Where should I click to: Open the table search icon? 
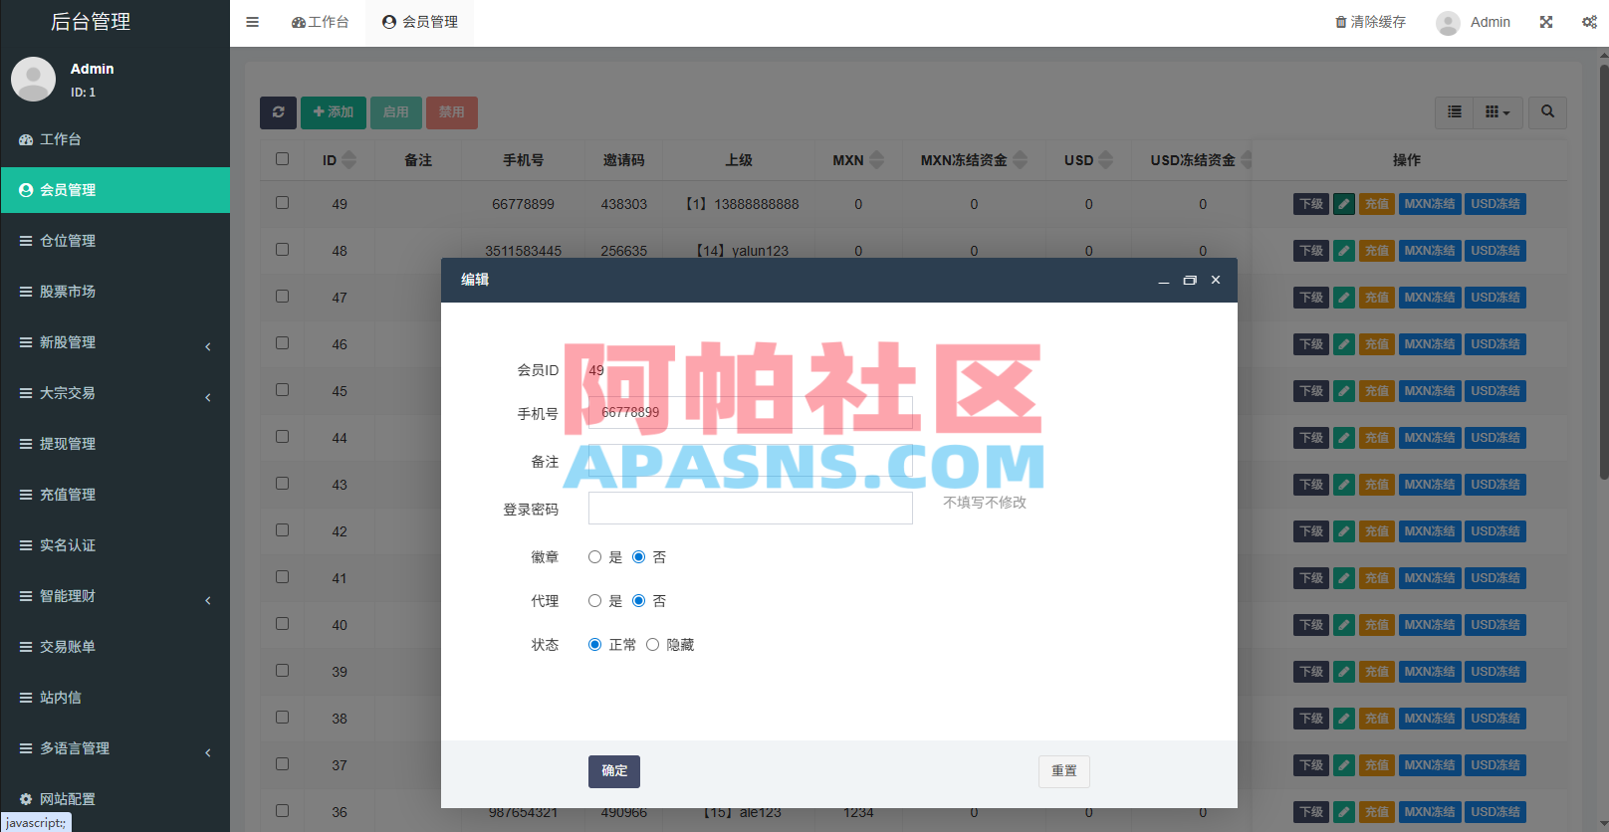(x=1547, y=112)
